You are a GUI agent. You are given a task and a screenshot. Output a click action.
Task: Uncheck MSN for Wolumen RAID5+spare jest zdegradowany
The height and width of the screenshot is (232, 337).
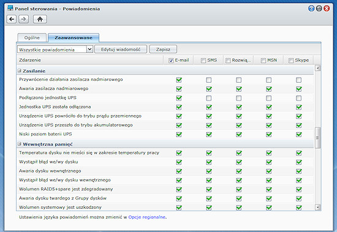coord(268,190)
